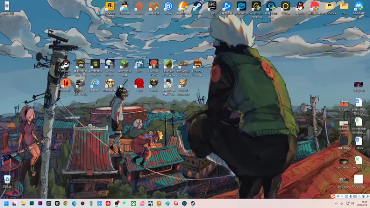Open the Honey, I Joined shortcut
Screen dimensions: 370x208
pos(197,64)
